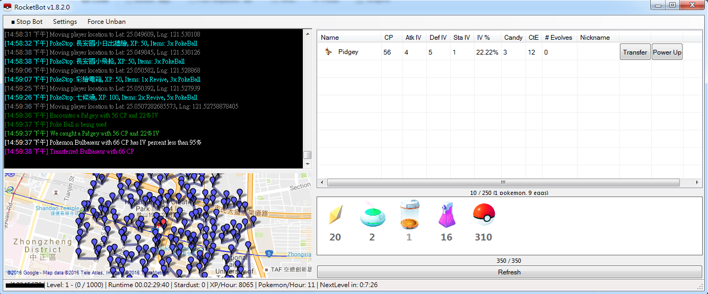Click the Revive item icon
Viewport: 708px width, 294px height.
(x=336, y=215)
